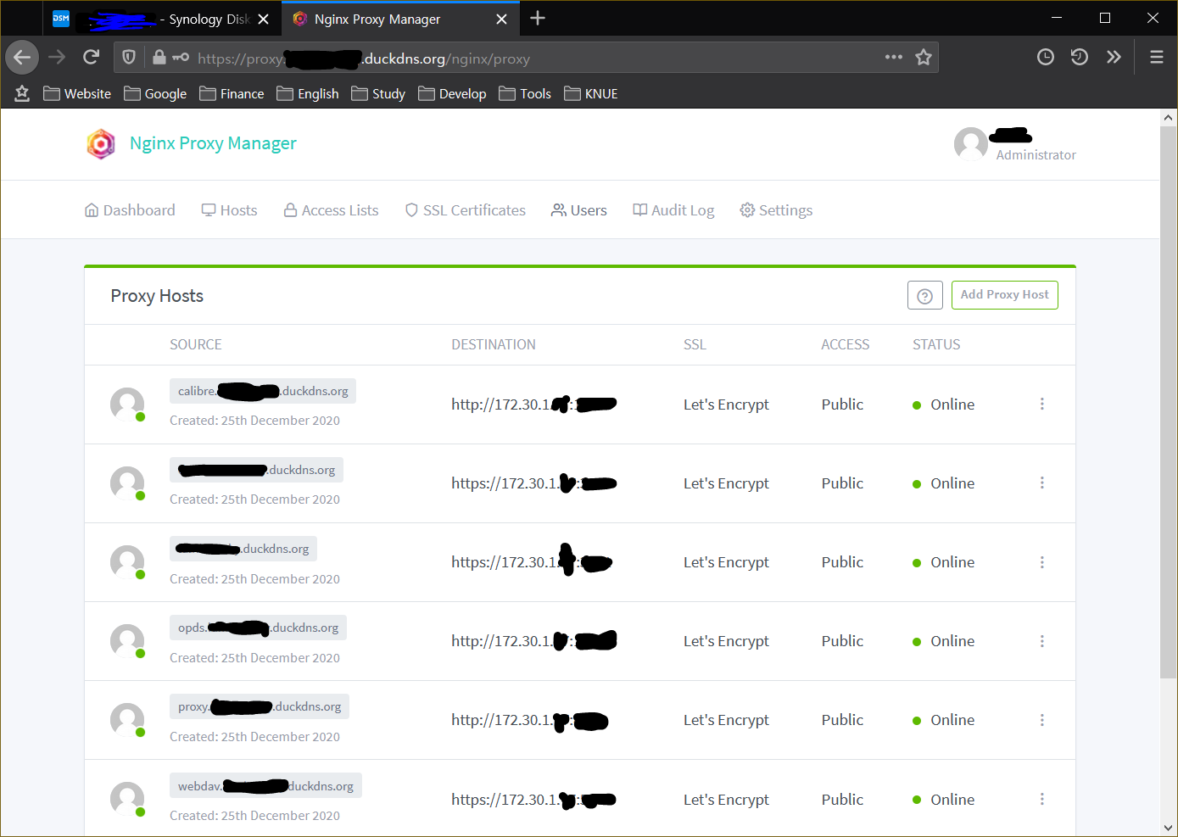Click the webdav duckdns.org source tag
The width and height of the screenshot is (1178, 837).
pyautogui.click(x=265, y=786)
